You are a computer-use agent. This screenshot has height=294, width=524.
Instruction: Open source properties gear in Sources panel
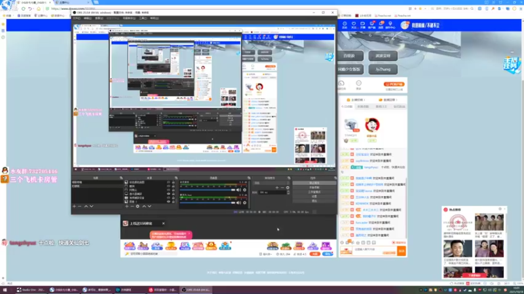coord(138,206)
